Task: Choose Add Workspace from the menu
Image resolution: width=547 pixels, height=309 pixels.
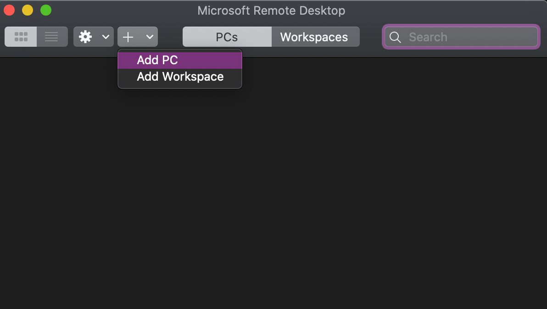Action: coord(180,77)
